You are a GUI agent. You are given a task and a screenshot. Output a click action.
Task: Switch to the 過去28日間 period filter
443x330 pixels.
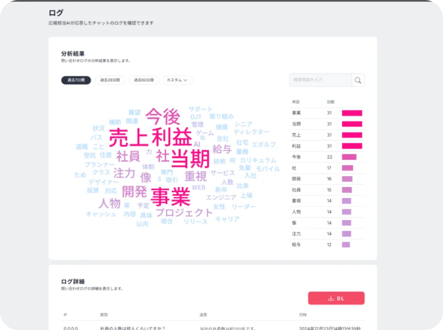(x=110, y=80)
